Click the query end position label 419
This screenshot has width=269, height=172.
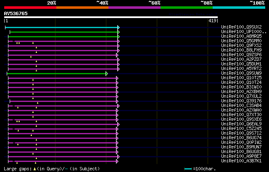pos(212,21)
